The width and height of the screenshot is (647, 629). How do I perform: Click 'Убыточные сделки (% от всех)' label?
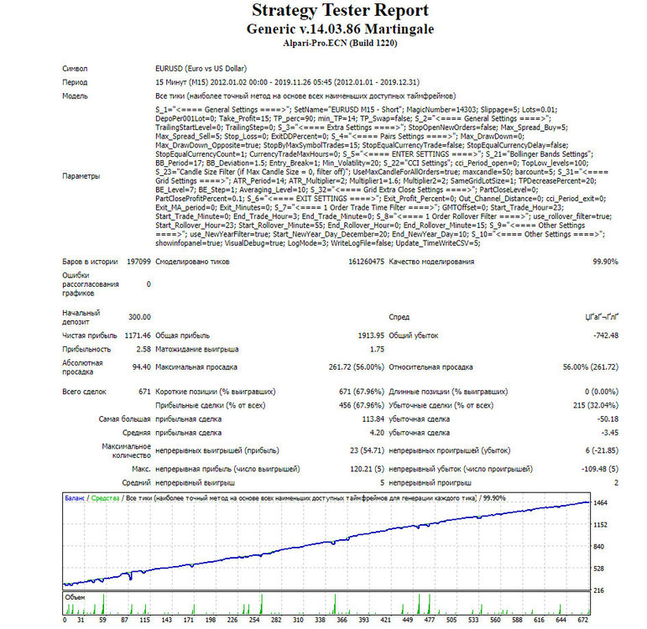coord(441,405)
